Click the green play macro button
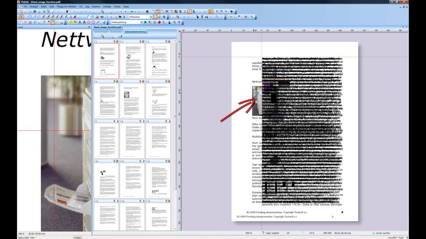 click(145, 22)
